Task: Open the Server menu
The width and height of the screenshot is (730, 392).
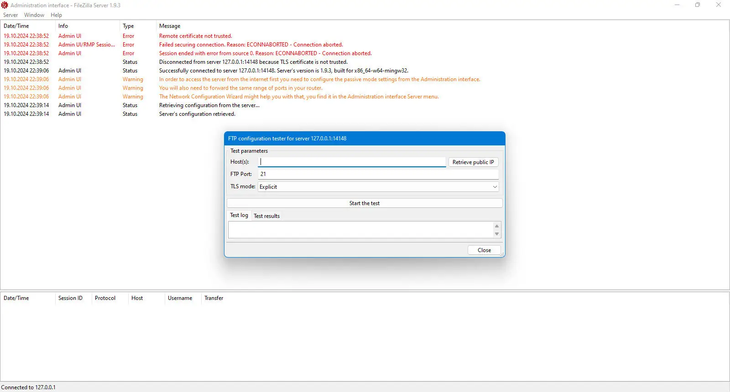Action: [x=10, y=15]
